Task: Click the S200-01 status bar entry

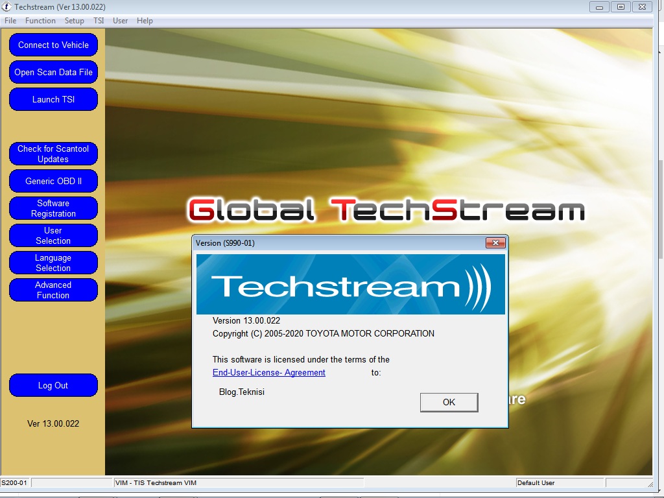Action: 14,482
